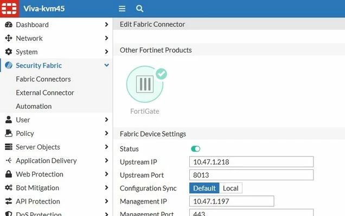Open the Application Delivery menu

point(46,161)
